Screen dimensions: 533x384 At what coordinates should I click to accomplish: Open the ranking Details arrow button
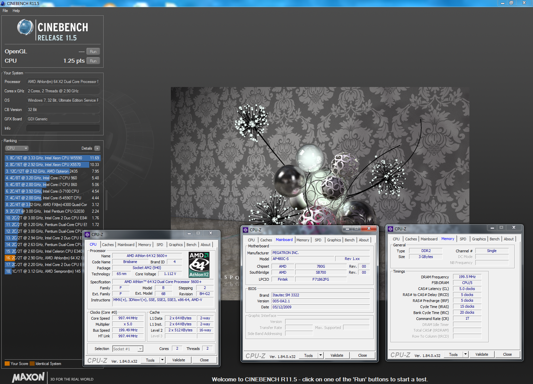tap(97, 148)
